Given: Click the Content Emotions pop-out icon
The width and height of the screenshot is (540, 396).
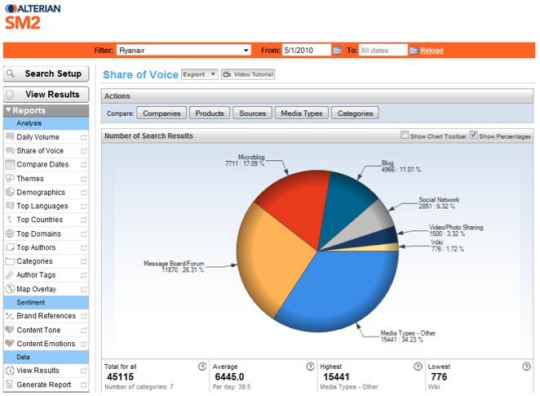Looking at the screenshot, I should [84, 344].
